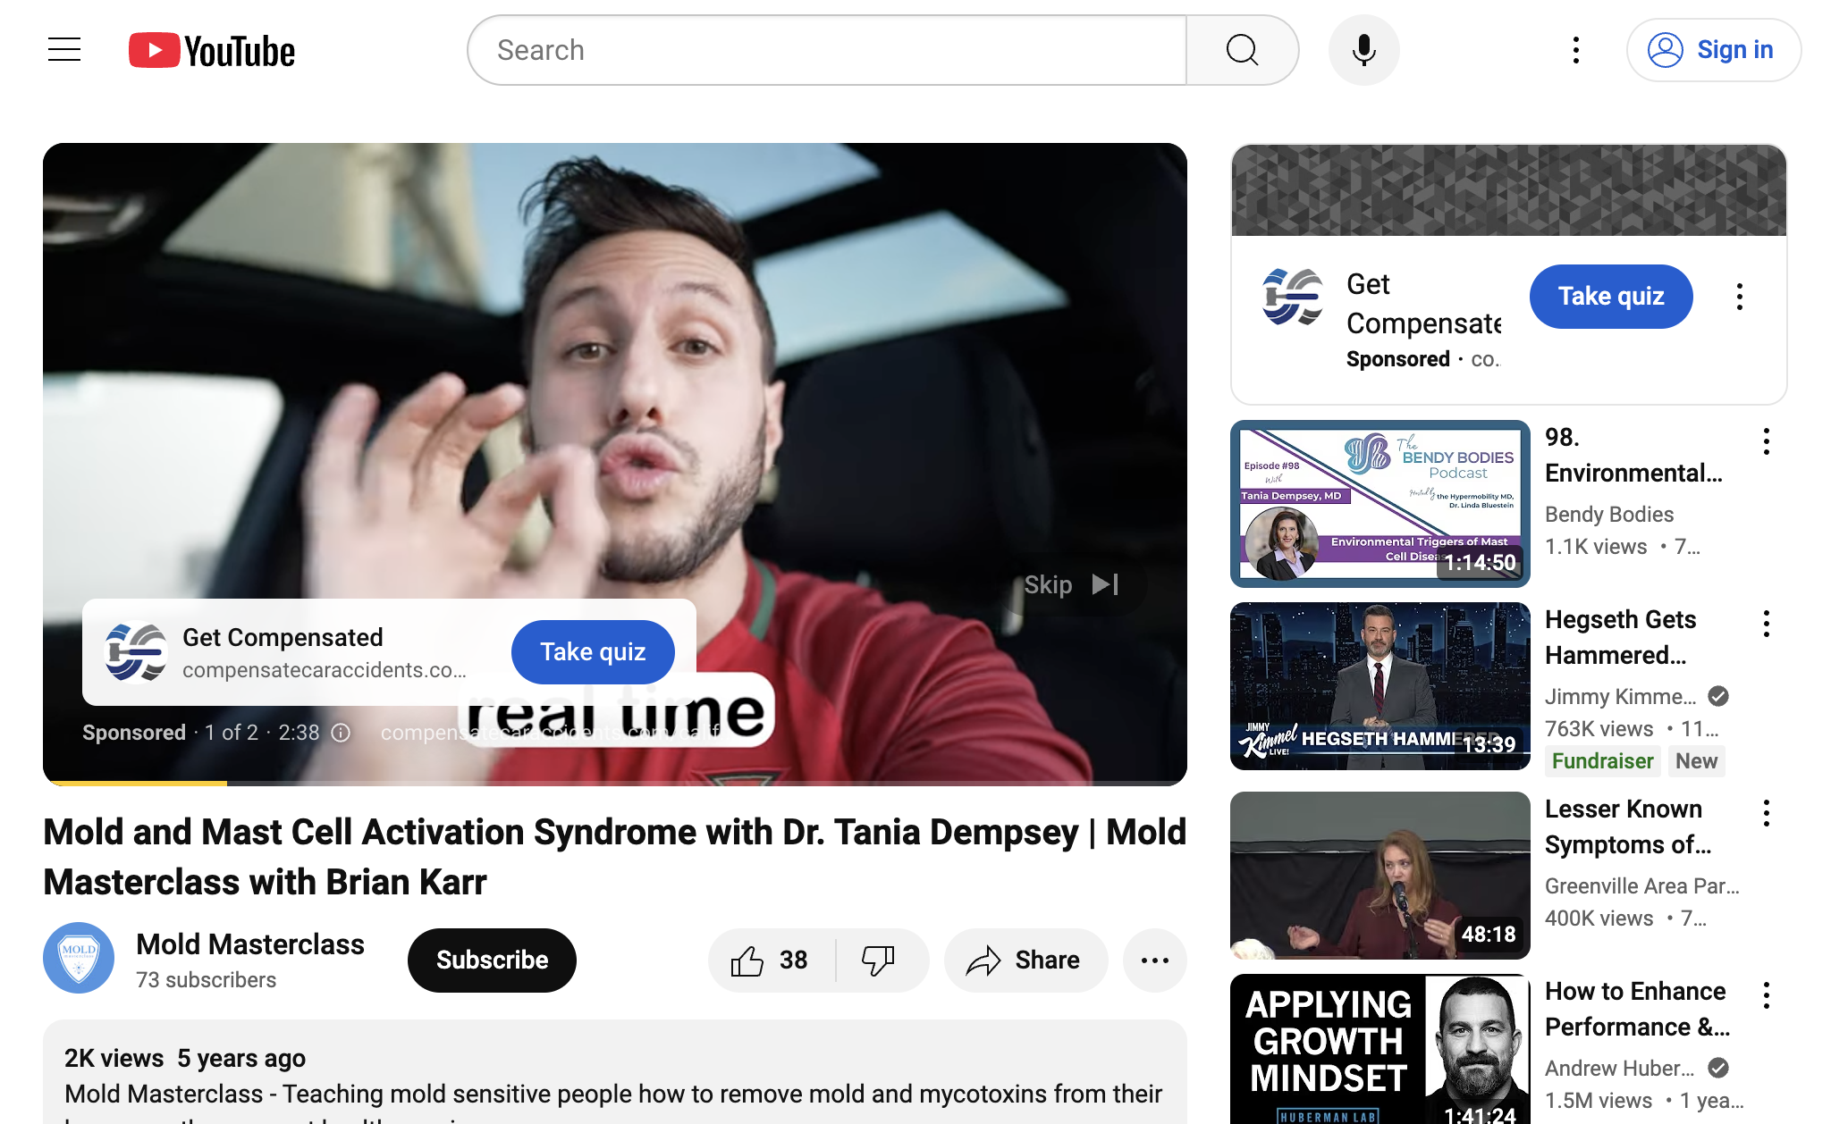Click compensatecaraccidents.co... advertiser link
This screenshot has height=1124, width=1831.
[325, 670]
